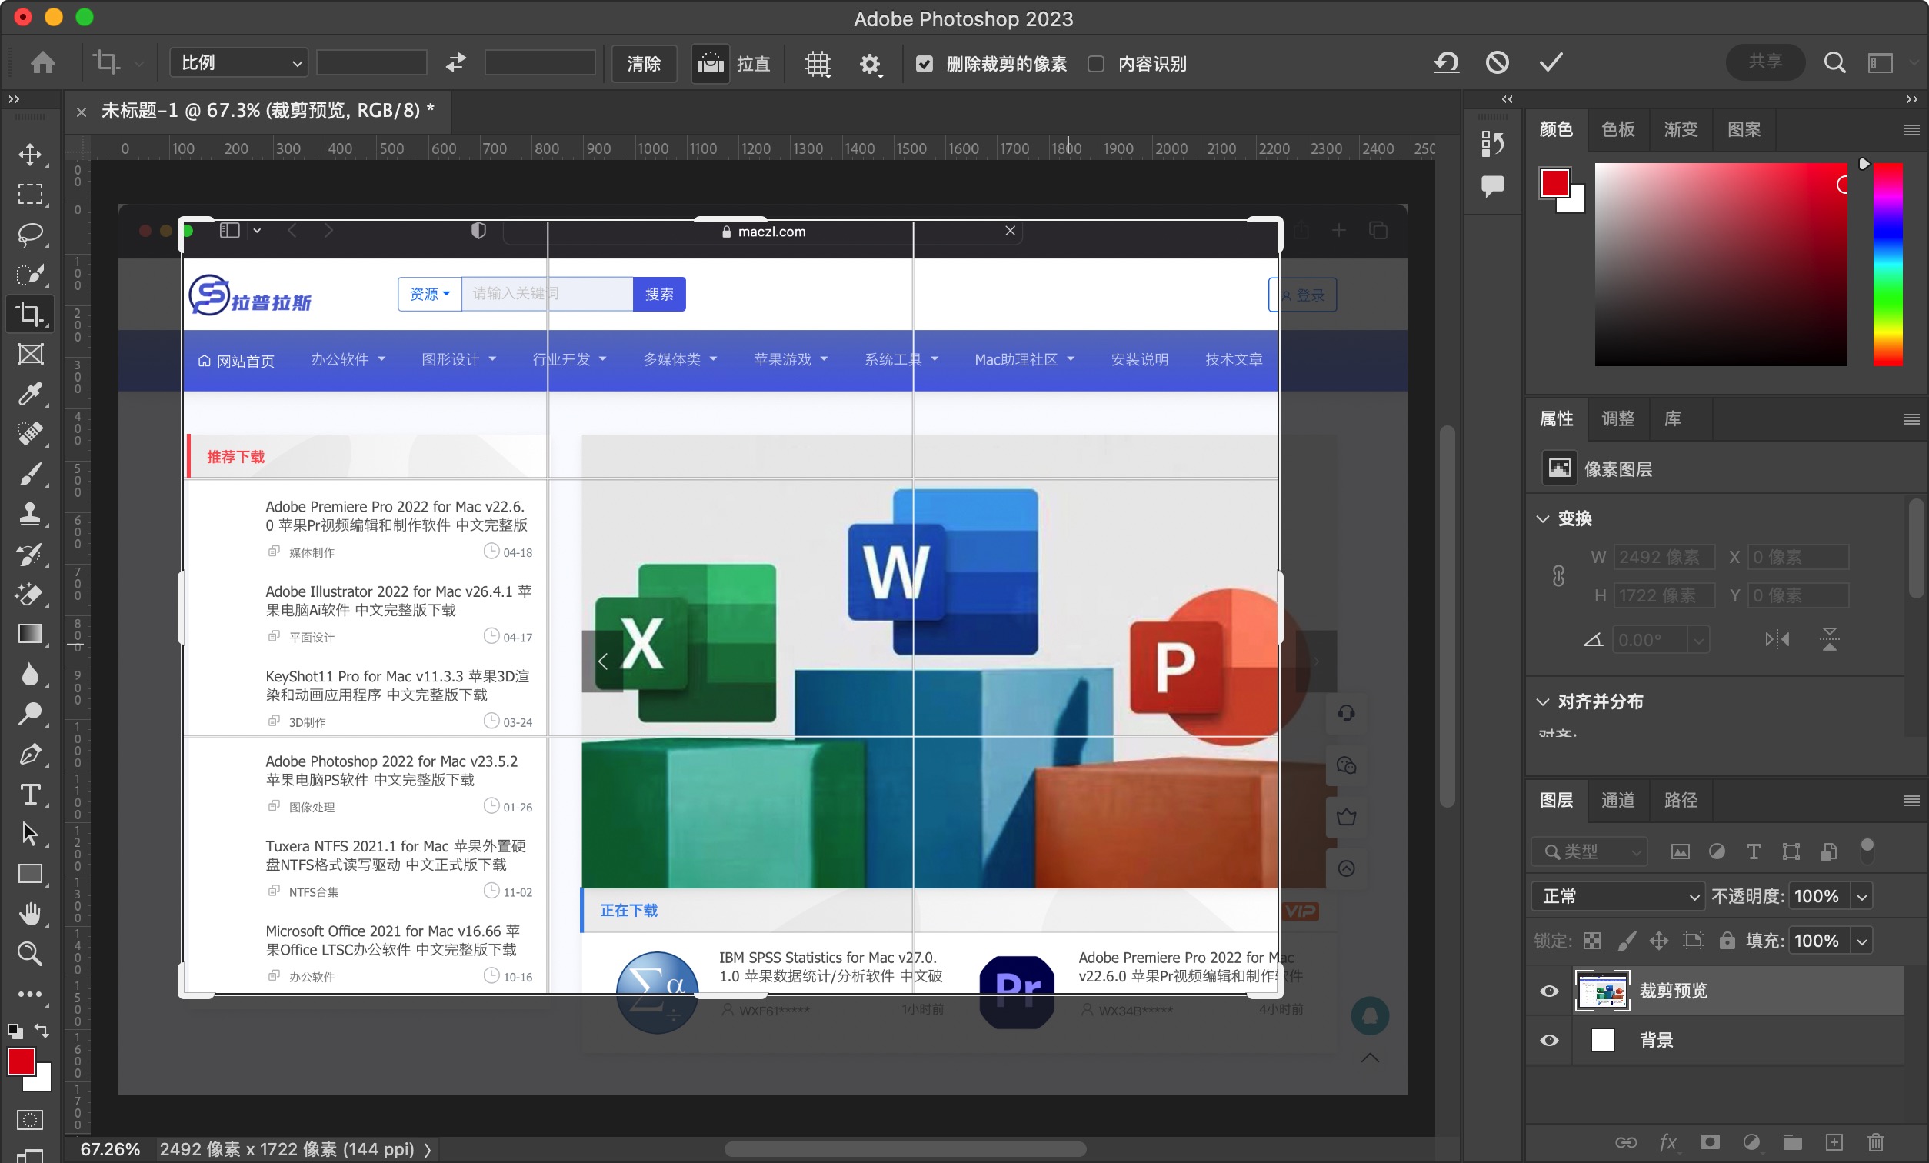
Task: Switch to the 调整 tab
Action: (1617, 418)
